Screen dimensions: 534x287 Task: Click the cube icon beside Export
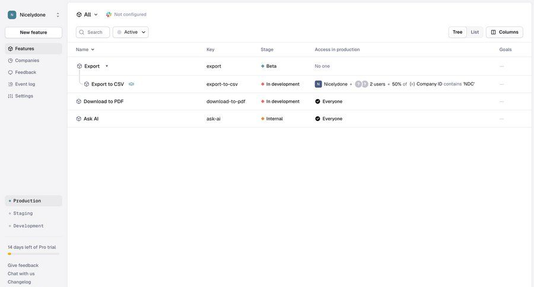click(80, 66)
